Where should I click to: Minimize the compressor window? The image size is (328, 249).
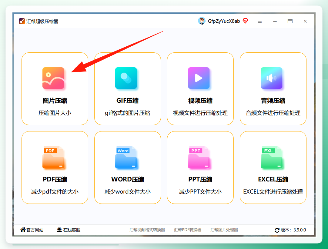click(275, 21)
